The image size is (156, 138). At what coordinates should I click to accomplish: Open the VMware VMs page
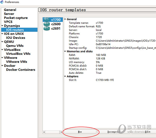[x=17, y=62]
